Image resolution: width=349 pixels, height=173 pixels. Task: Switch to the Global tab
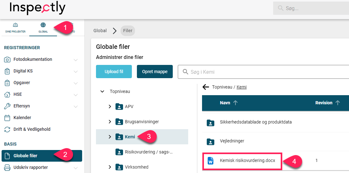(x=43, y=28)
